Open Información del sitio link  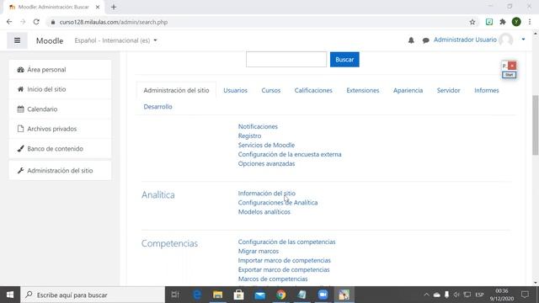pos(267,193)
